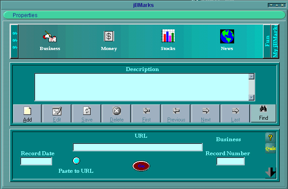This screenshot has width=288, height=189.
Task: Click the Description scrollbar up arrow
Action: (251, 76)
